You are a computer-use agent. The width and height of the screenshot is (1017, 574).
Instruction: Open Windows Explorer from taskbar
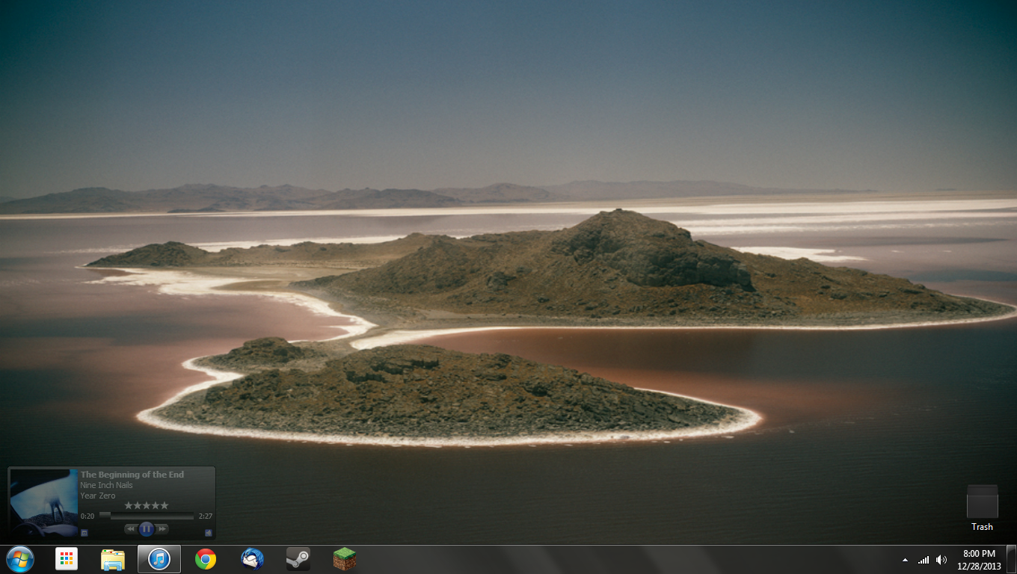tap(113, 559)
